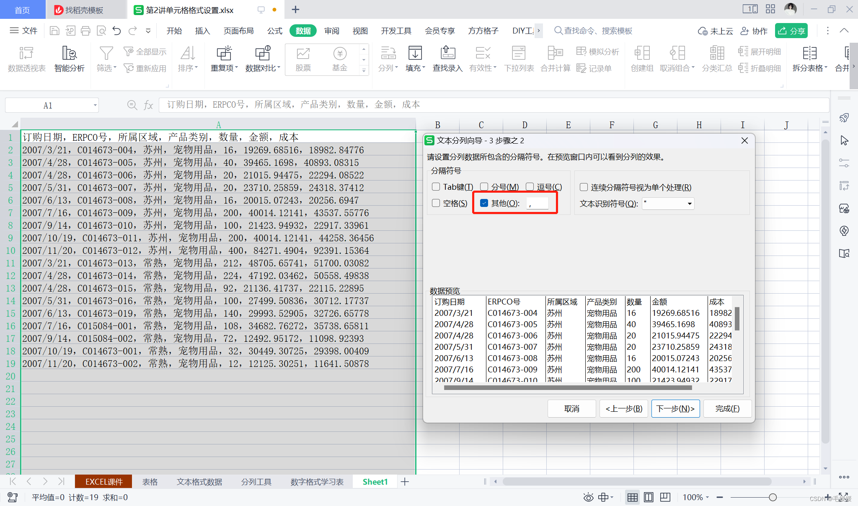Click the zoom slider handle in status bar
858x506 pixels.
pos(773,497)
